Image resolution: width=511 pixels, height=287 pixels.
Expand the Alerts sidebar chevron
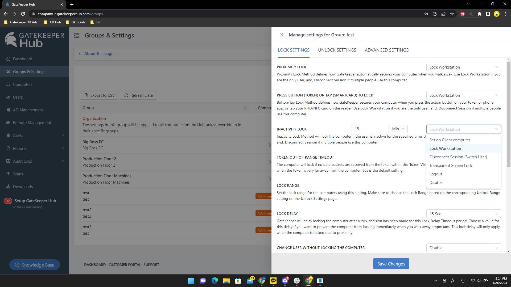pyautogui.click(x=63, y=135)
